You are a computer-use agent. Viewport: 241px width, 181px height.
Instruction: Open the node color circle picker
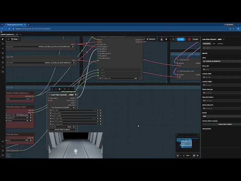(60, 89)
